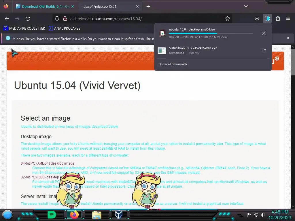Click the URL address bar
This screenshot has height=221, width=295.
(x=143, y=19)
